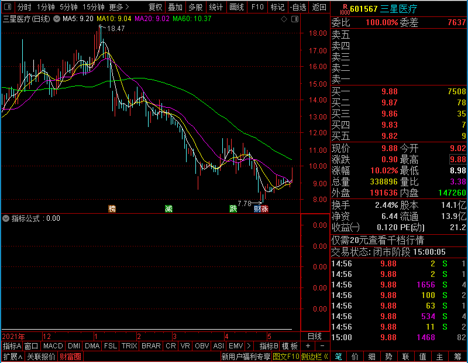Select ASI indicator tab

pos(218,346)
